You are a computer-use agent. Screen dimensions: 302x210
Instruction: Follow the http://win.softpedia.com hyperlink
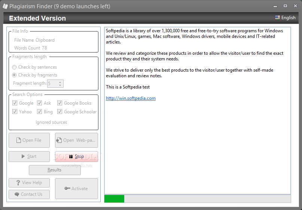coord(131,98)
